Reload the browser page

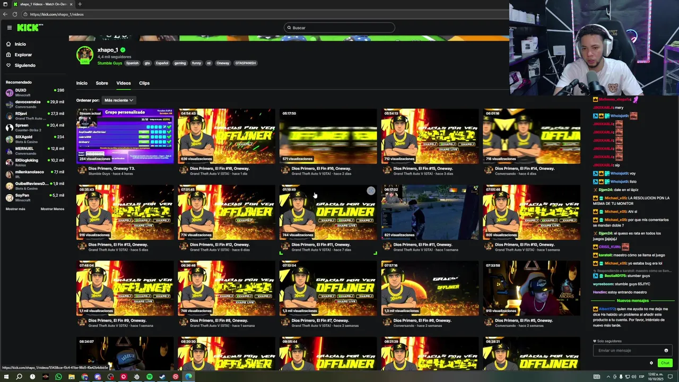(15, 14)
